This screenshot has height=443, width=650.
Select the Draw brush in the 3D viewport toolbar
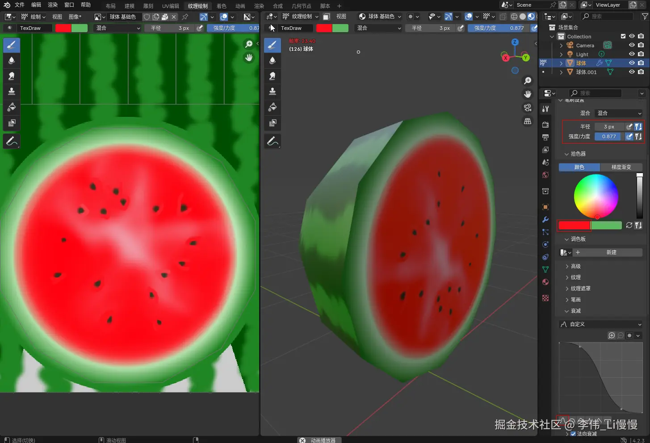point(273,45)
